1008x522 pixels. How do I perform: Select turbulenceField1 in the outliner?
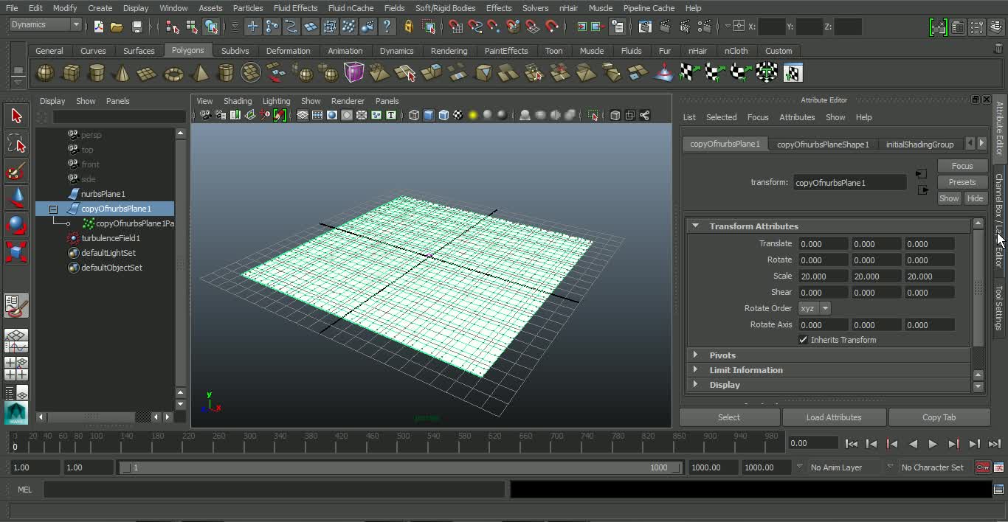coord(111,238)
